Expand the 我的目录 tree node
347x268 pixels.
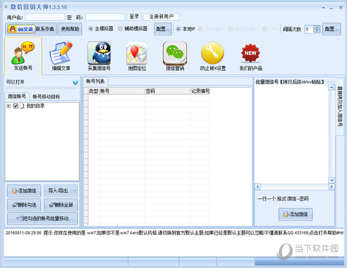pos(9,106)
